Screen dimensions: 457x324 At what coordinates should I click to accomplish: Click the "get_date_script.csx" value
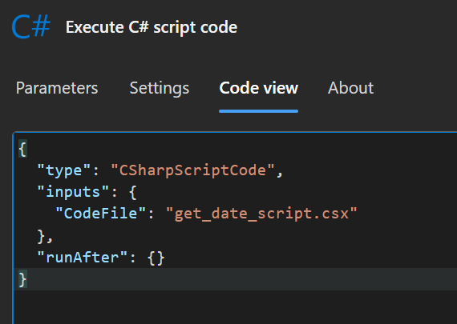(261, 214)
